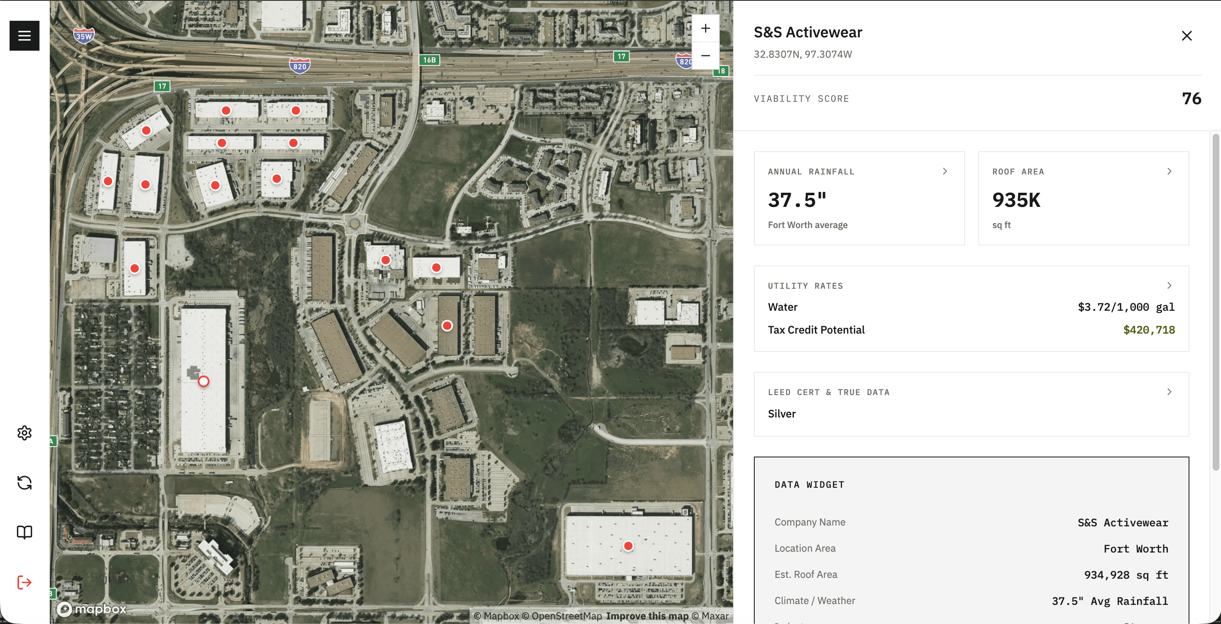Click the 37.5" Avg Rainfall value
Image resolution: width=1221 pixels, height=624 pixels.
pos(1110,601)
